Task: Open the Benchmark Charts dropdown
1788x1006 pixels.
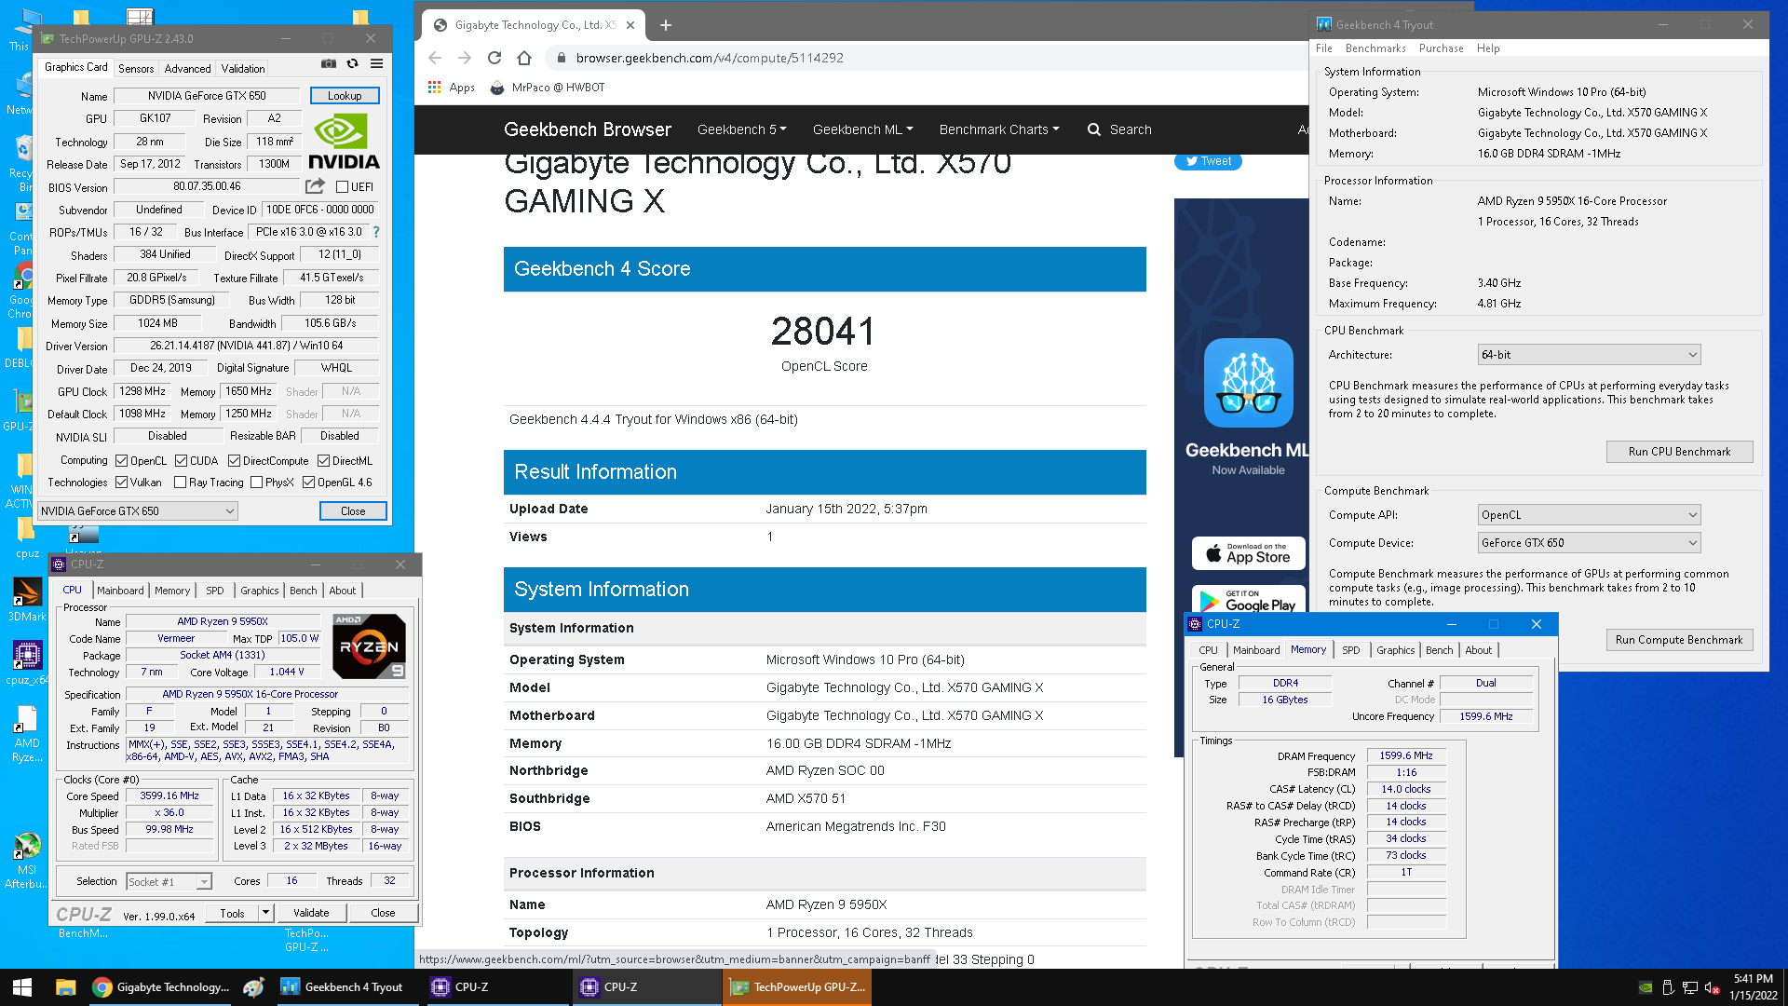Action: coord(998,129)
